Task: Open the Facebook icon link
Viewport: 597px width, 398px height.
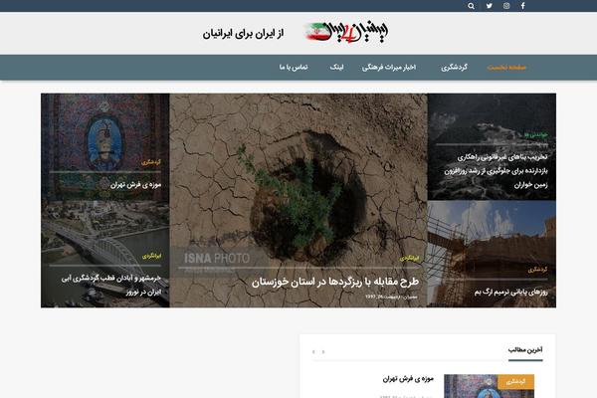Action: [x=523, y=6]
